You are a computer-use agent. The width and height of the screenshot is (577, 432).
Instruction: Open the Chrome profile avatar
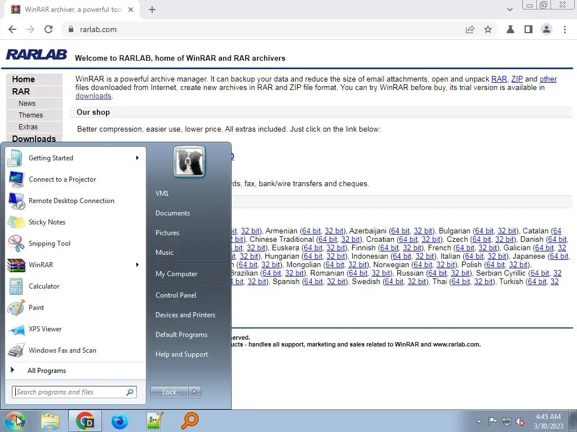click(x=547, y=29)
